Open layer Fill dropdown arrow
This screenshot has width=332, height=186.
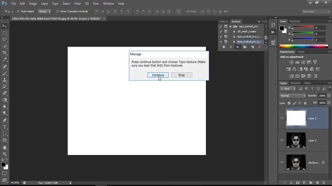[x=329, y=103]
